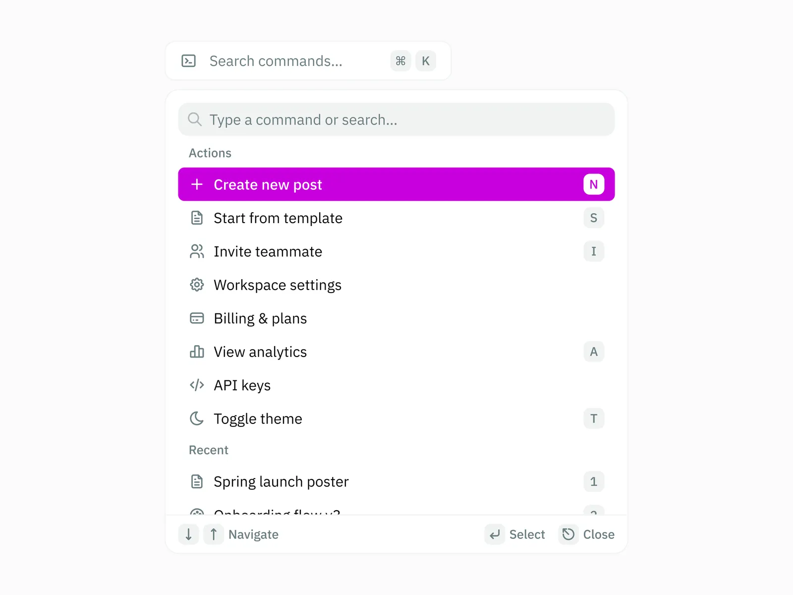
Task: Click the gear icon for Workspace settings
Action: click(x=197, y=285)
